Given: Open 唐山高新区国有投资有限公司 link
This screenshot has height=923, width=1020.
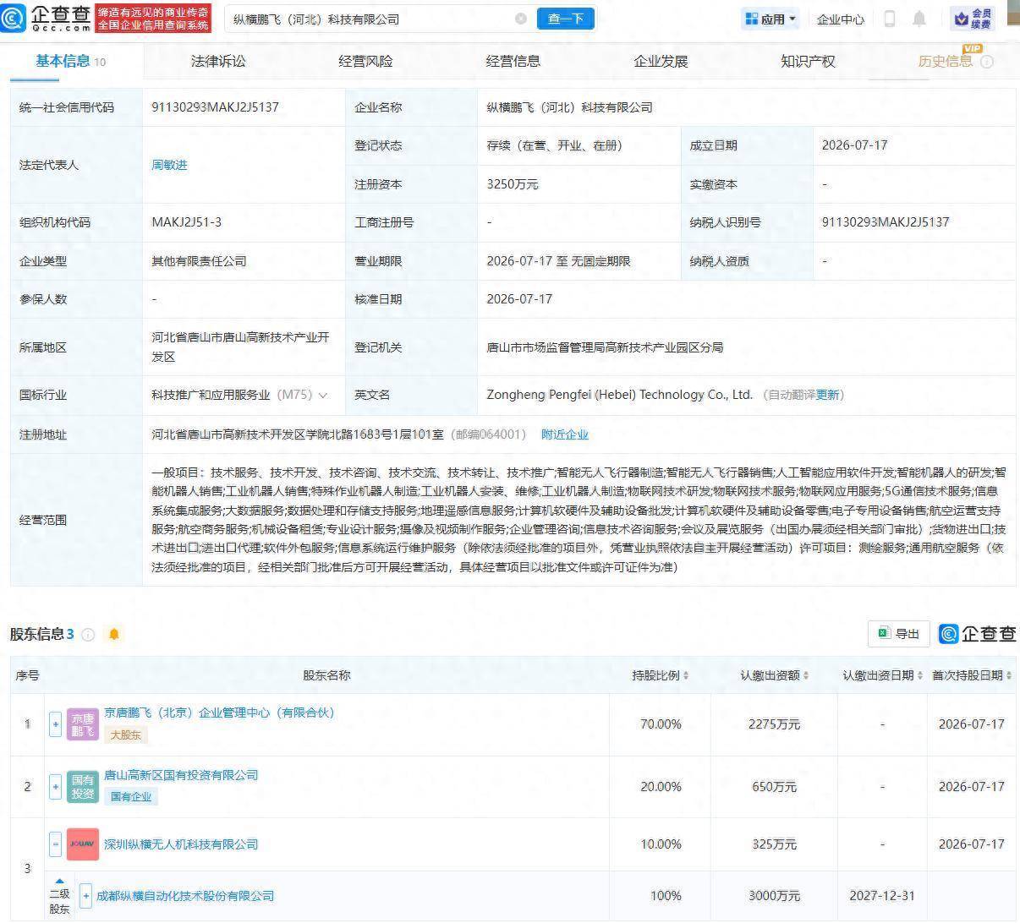Looking at the screenshot, I should coord(181,775).
